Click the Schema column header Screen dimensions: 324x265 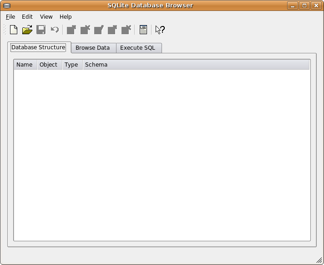(x=96, y=65)
